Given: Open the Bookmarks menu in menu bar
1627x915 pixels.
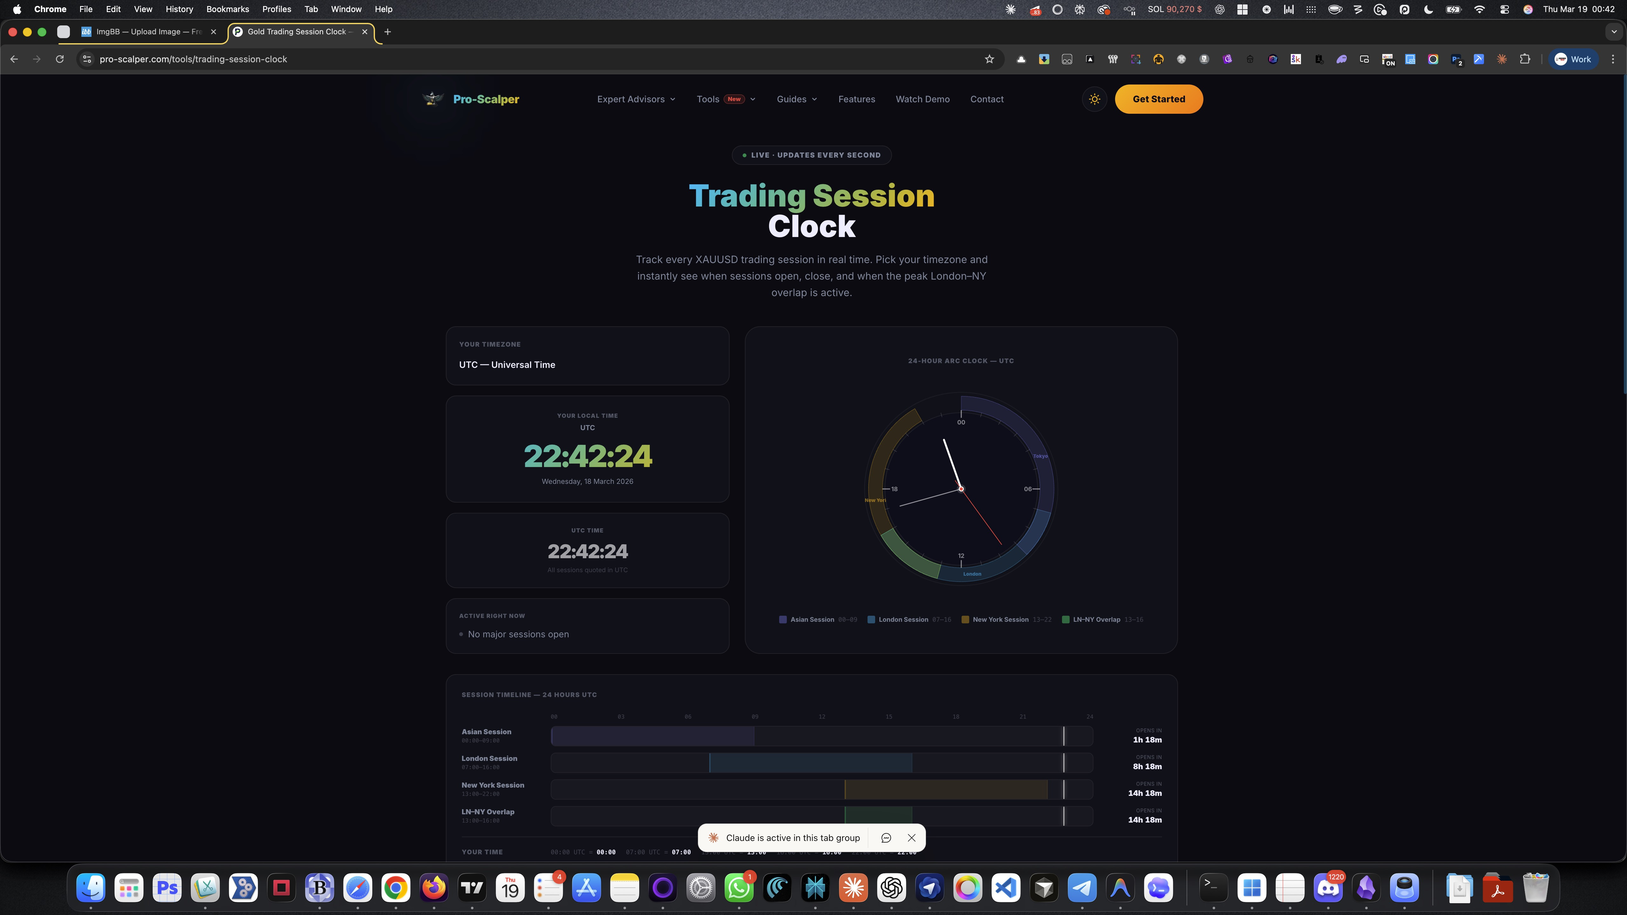Looking at the screenshot, I should pyautogui.click(x=228, y=10).
